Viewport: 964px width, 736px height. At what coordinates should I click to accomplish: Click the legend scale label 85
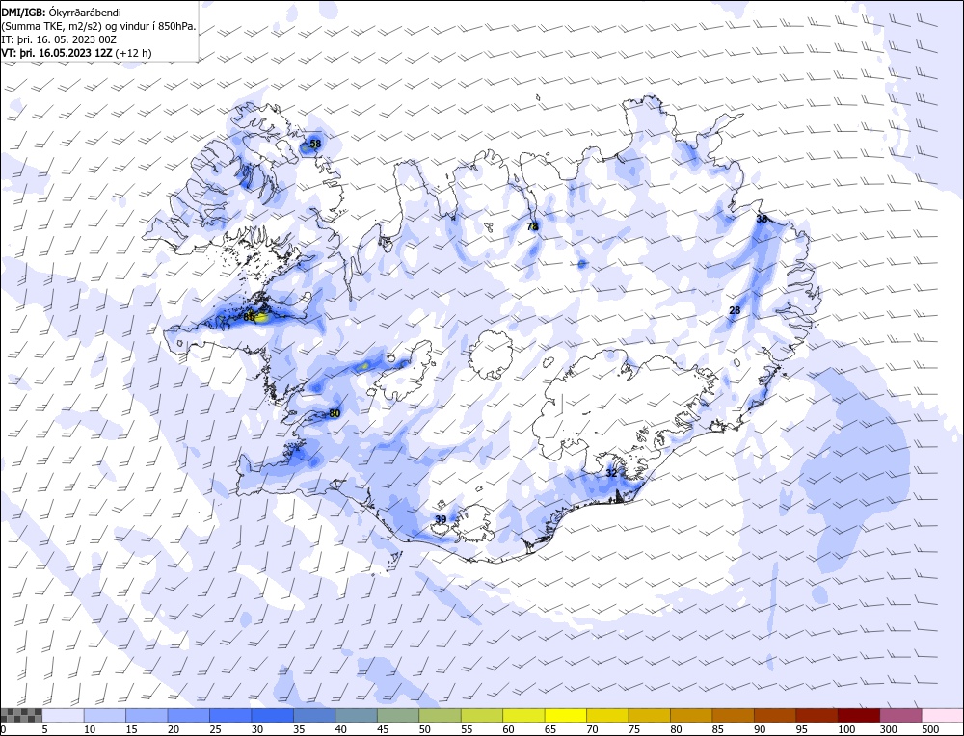[x=717, y=729]
